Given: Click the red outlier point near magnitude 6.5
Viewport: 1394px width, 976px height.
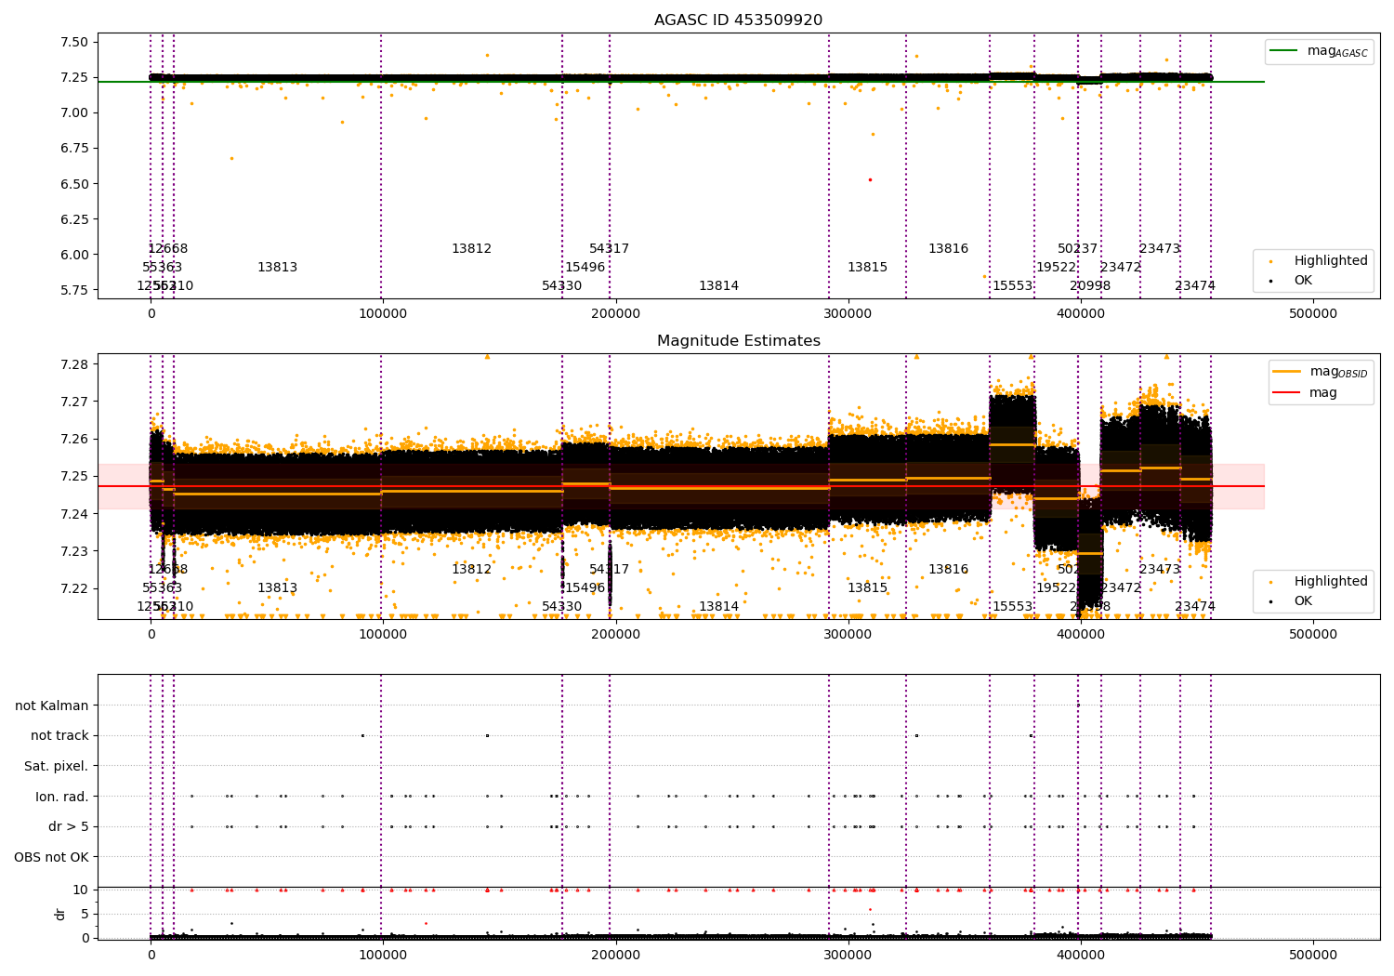Looking at the screenshot, I should 870,179.
